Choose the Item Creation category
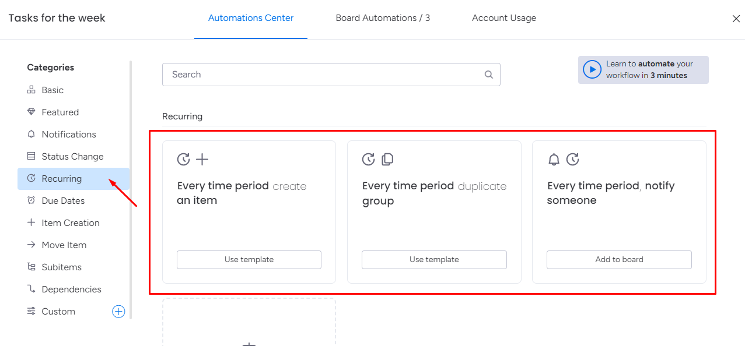Image resolution: width=745 pixels, height=346 pixels. 71,223
